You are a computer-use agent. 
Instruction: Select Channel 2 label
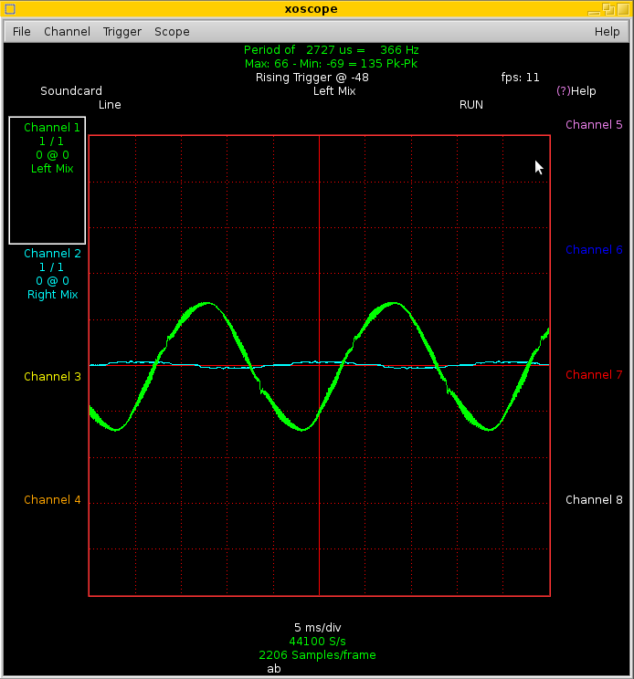[52, 254]
